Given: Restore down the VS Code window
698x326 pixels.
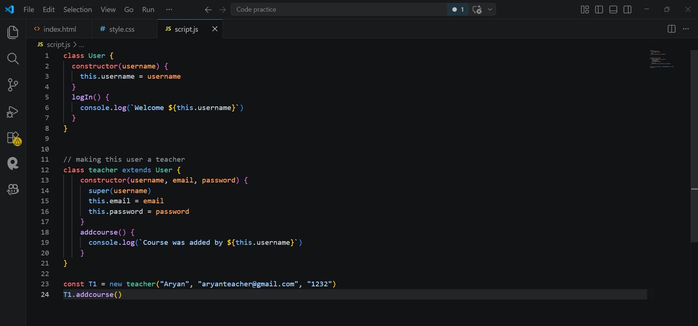Looking at the screenshot, I should pos(667,9).
